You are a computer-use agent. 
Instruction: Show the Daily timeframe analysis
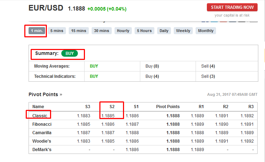pyautogui.click(x=164, y=31)
